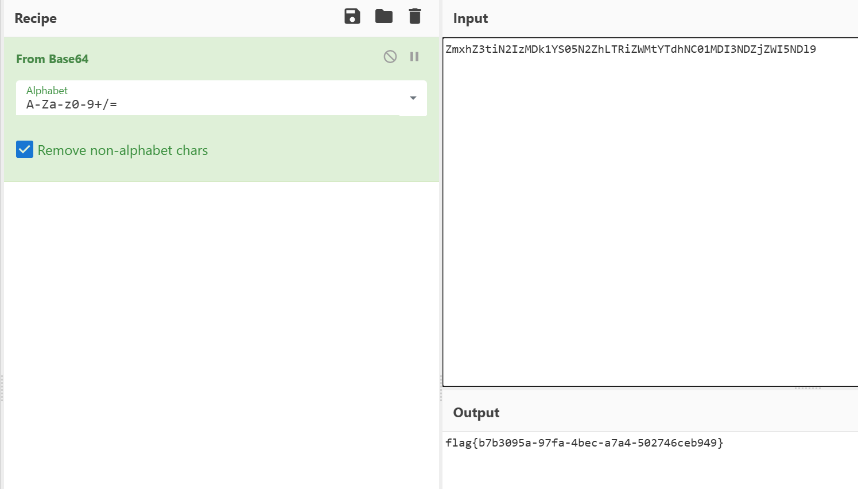Click the resize handle on the far left edge
This screenshot has height=489, width=858.
(x=2, y=388)
